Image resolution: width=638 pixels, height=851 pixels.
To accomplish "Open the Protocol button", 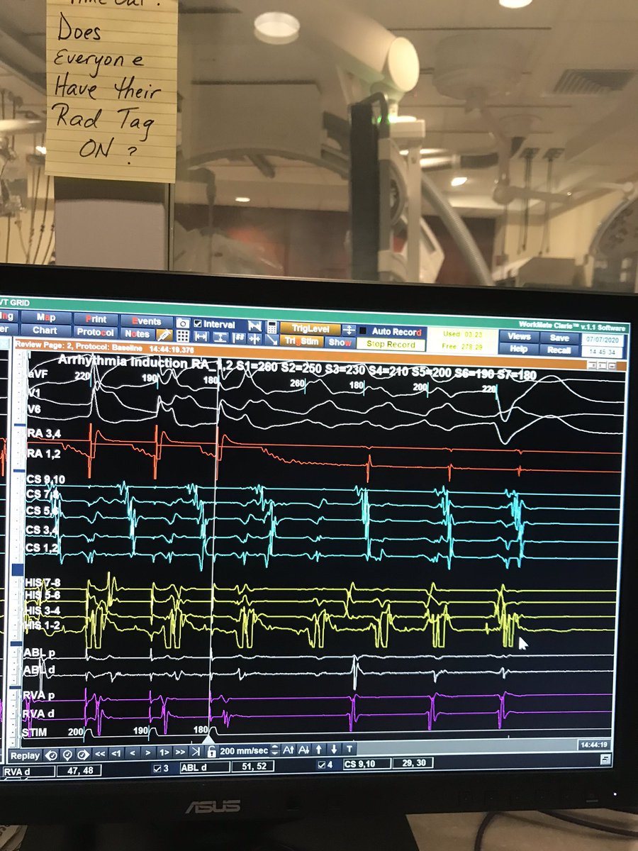I will coord(95,332).
